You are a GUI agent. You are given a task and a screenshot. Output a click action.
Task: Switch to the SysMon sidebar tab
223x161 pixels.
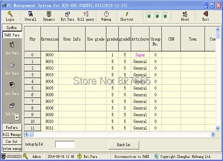tap(12, 27)
